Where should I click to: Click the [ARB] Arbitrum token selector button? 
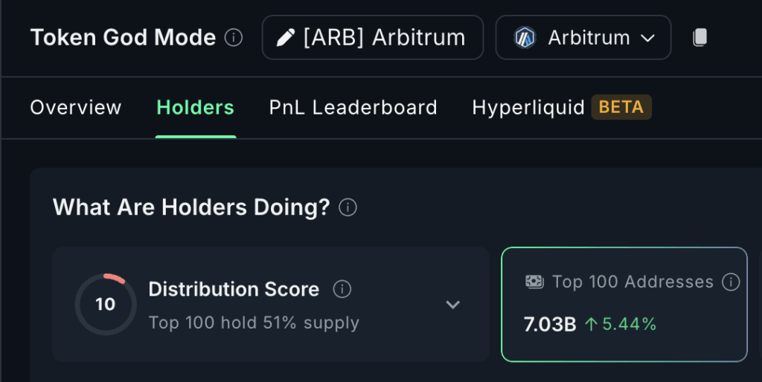click(x=373, y=37)
